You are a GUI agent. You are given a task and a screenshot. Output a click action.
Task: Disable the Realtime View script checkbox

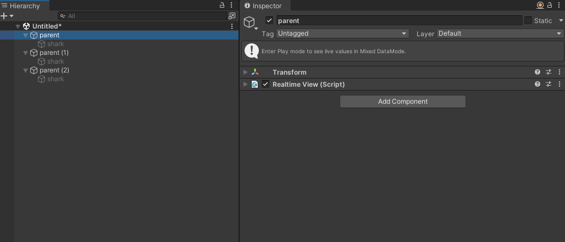(265, 84)
